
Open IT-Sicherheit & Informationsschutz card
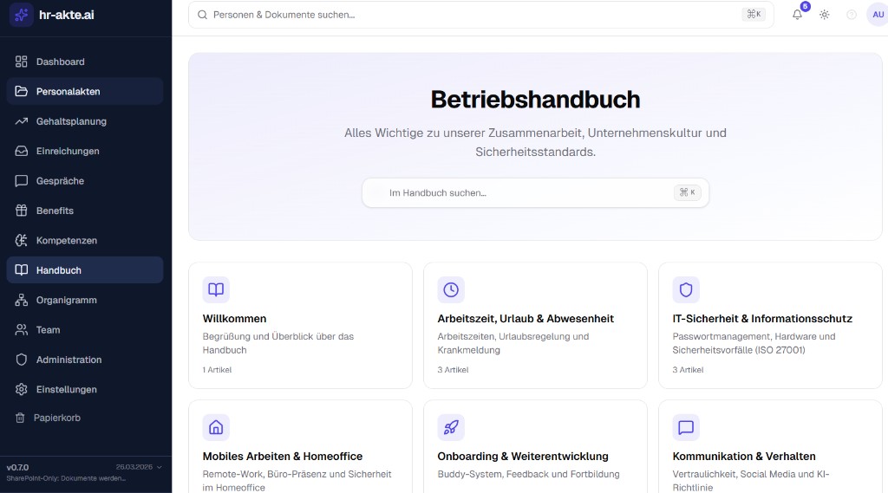pyautogui.click(x=770, y=326)
